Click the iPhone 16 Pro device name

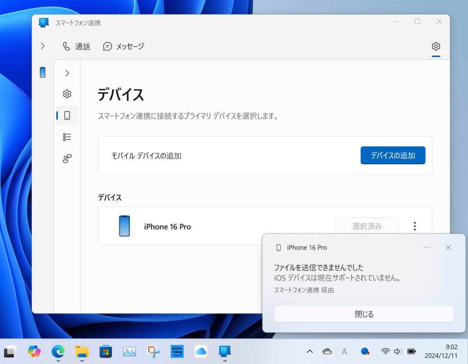pos(167,227)
